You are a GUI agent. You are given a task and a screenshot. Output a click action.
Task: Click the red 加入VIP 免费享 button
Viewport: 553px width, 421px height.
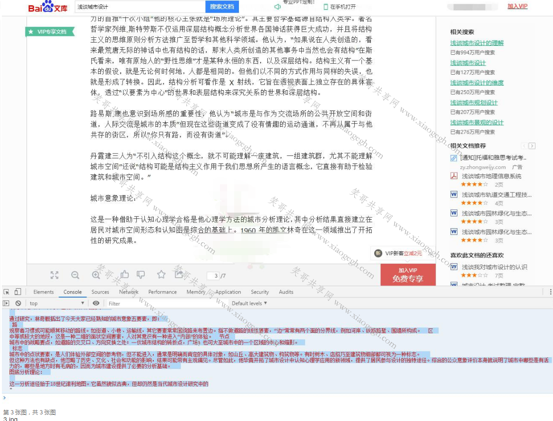pos(408,275)
